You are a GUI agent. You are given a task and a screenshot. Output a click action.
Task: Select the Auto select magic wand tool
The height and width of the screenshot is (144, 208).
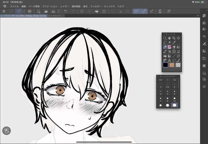pyautogui.click(x=169, y=42)
